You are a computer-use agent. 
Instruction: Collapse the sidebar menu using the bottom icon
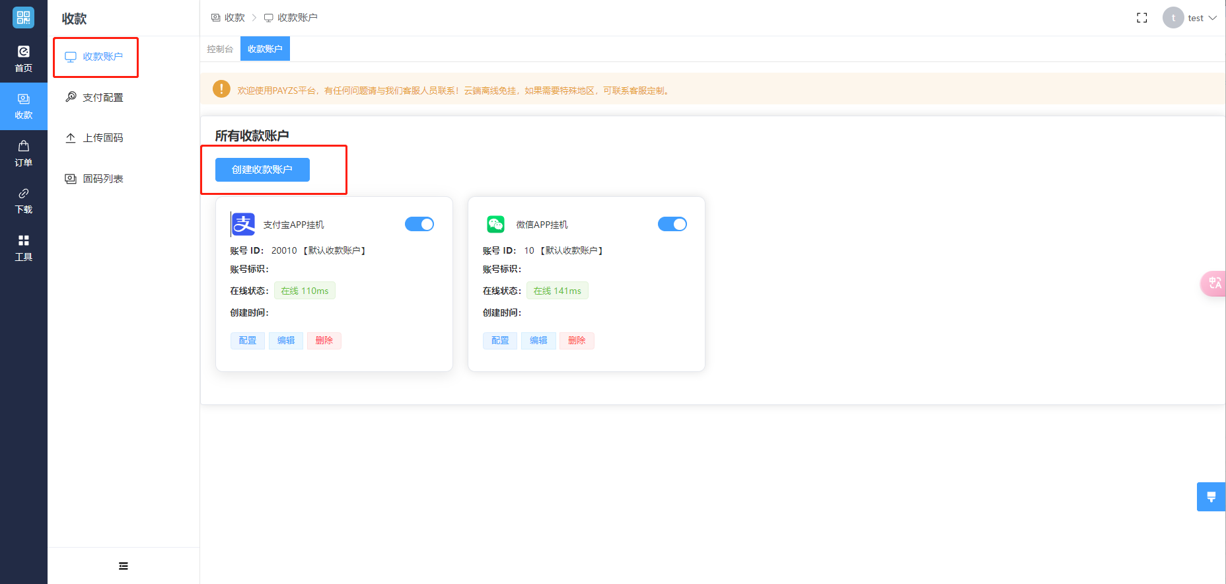[124, 566]
